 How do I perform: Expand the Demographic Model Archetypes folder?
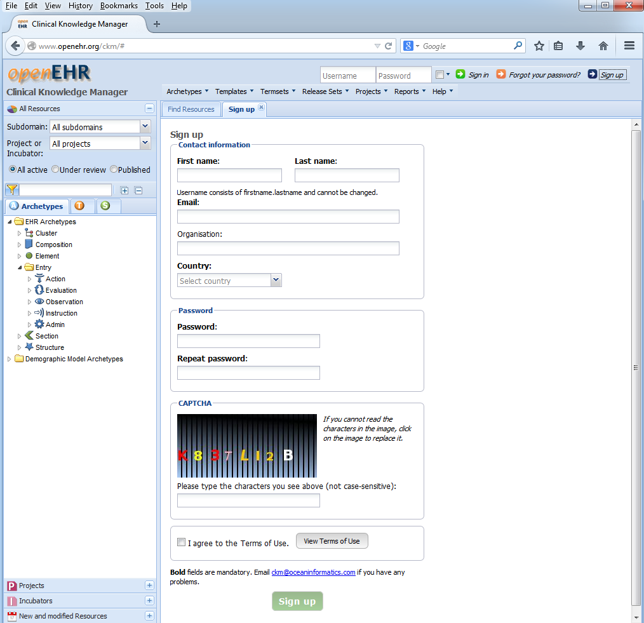point(9,359)
